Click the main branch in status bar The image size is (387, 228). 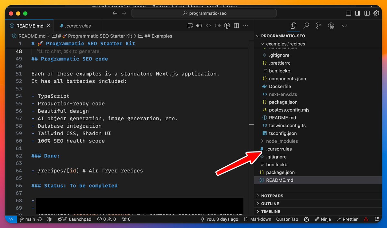[27, 219]
